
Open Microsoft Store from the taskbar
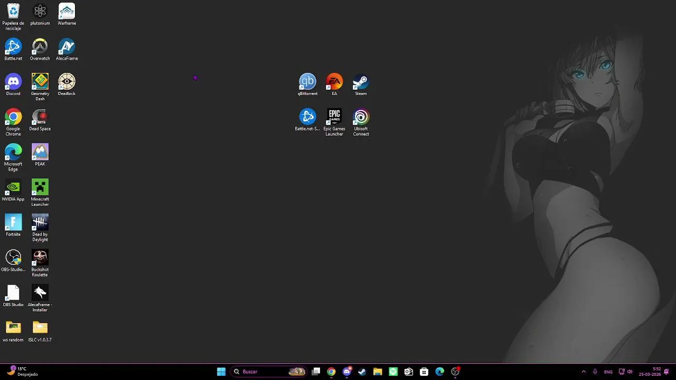[x=424, y=372]
